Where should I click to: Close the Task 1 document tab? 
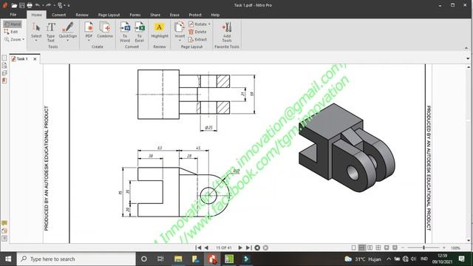click(x=35, y=59)
